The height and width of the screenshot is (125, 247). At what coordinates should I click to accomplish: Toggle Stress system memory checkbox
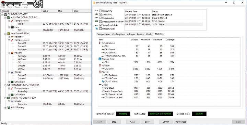(101, 22)
